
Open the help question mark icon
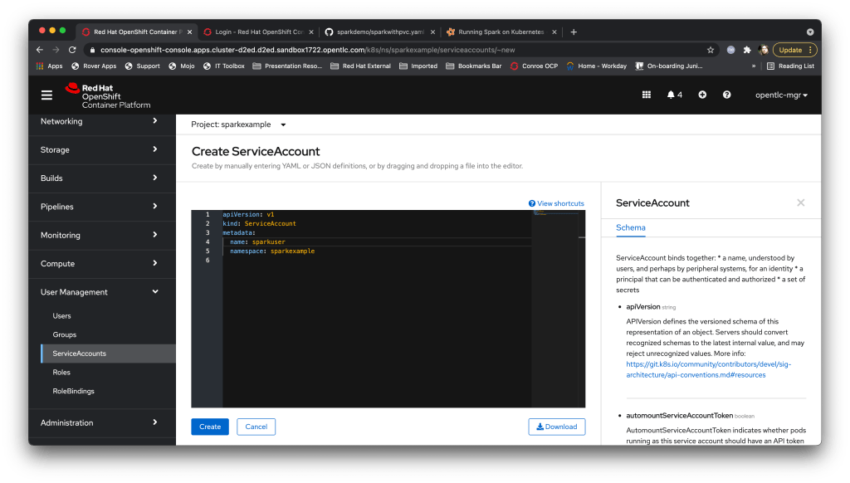click(726, 95)
